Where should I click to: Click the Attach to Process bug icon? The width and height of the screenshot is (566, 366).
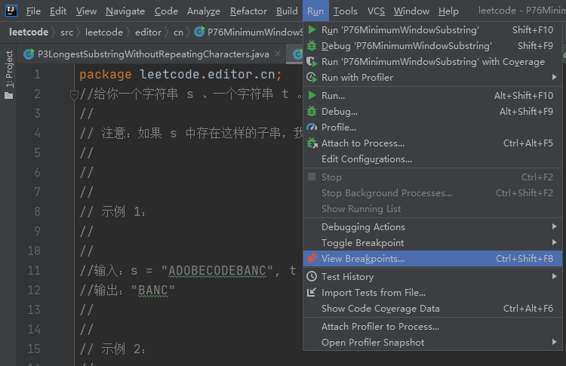312,143
